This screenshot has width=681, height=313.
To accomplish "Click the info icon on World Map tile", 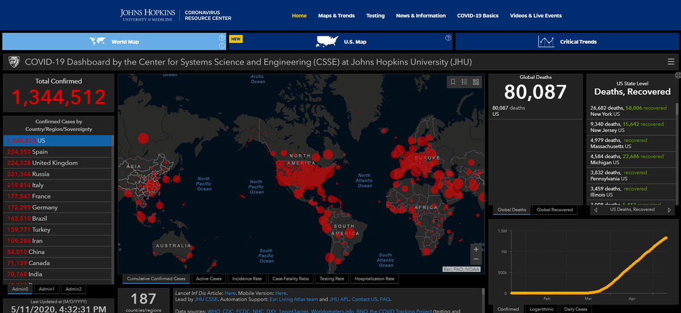I will 222,45.
